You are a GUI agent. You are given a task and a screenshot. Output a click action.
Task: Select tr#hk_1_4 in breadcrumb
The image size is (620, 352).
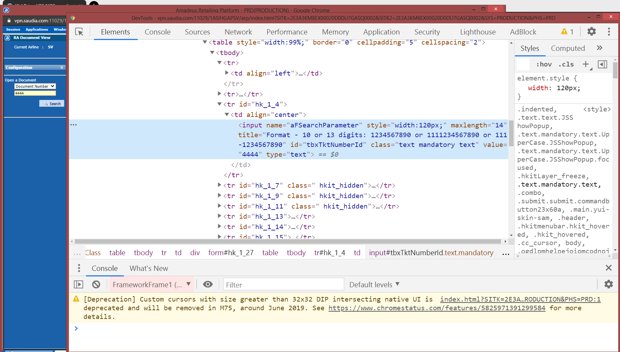(x=329, y=252)
